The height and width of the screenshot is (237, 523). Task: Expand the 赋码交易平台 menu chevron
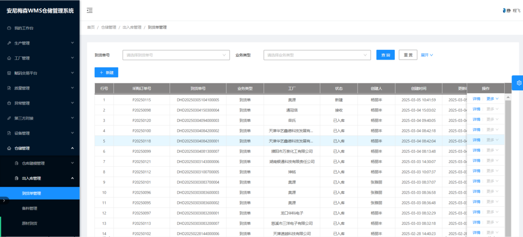tap(72, 73)
